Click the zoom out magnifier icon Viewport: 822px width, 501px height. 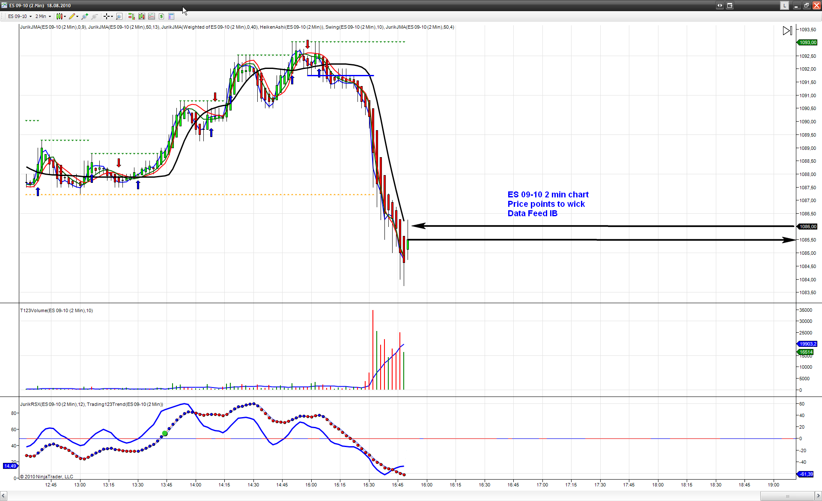(x=95, y=16)
